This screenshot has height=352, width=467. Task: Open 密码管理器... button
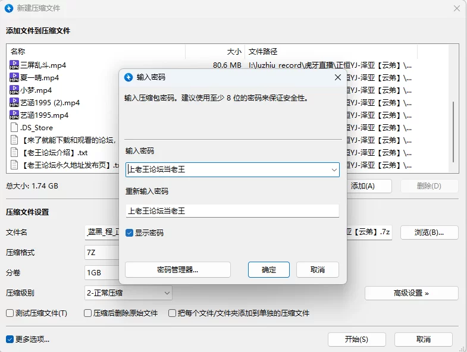pos(177,270)
